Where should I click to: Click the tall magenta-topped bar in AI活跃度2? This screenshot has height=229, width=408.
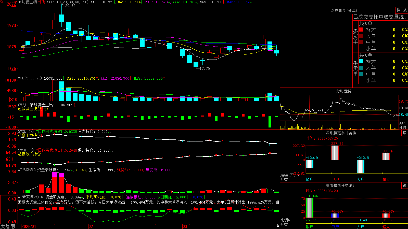55,183
